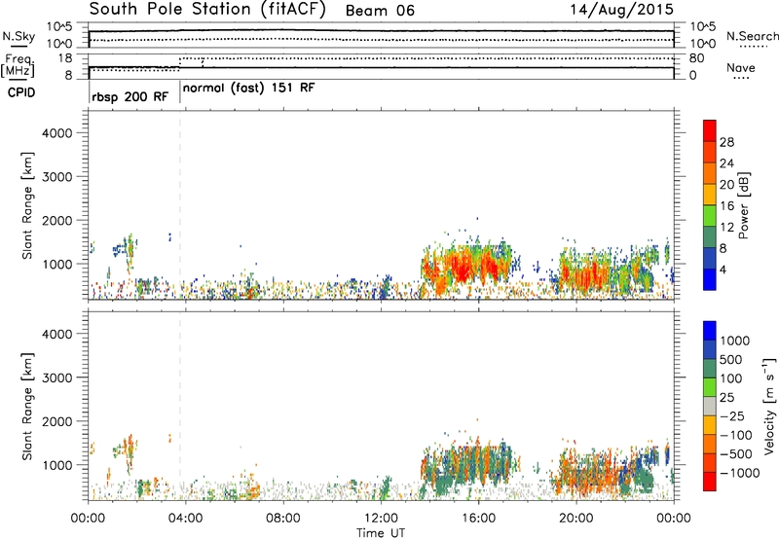Pick the gray segment of velocity colorbar
The width and height of the screenshot is (779, 539).
click(x=710, y=406)
